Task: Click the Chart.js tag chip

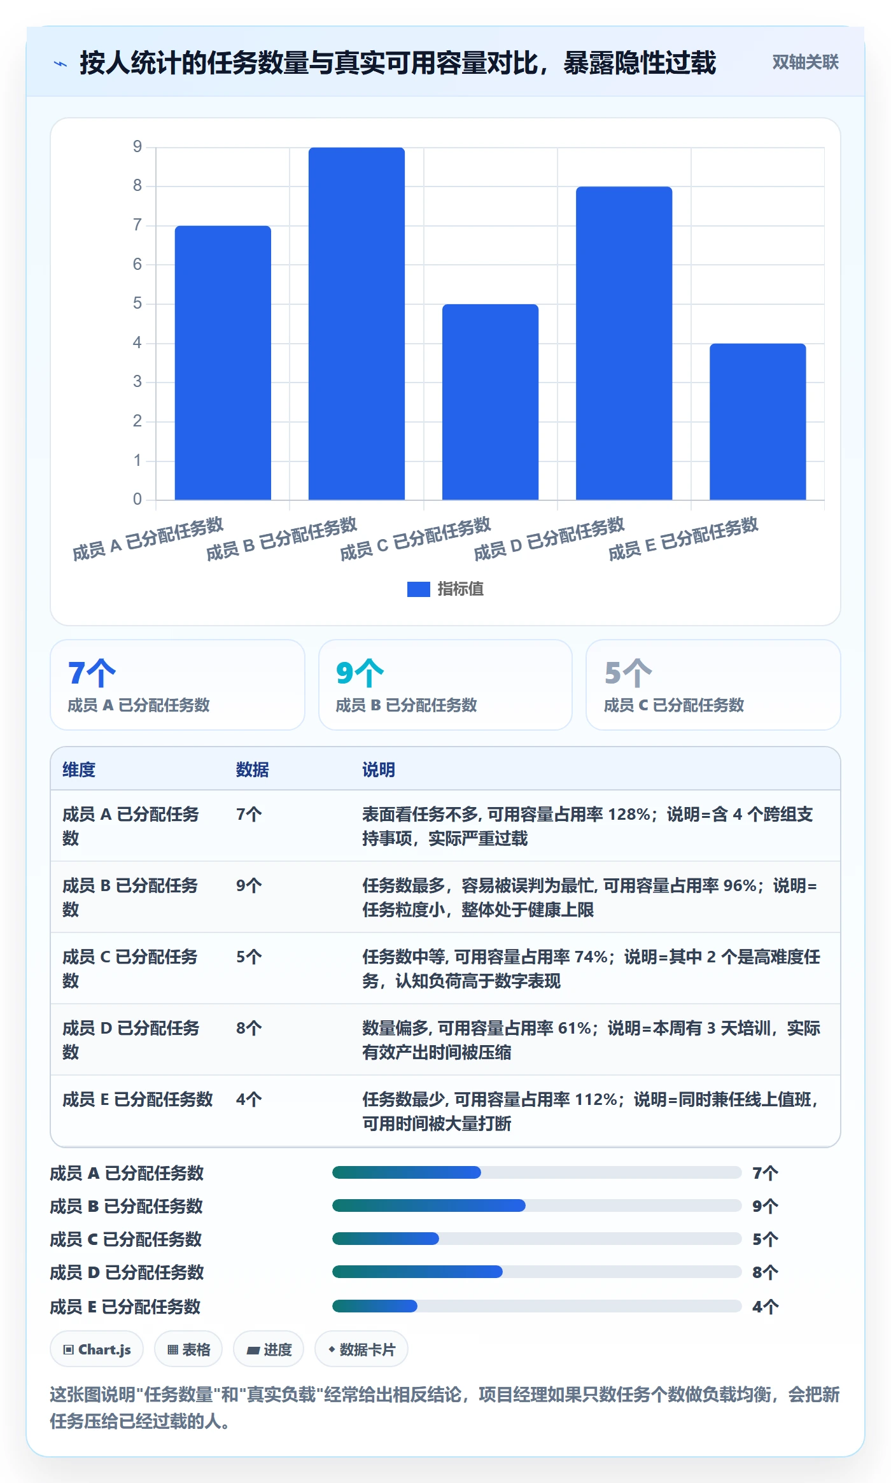Action: pos(97,1349)
